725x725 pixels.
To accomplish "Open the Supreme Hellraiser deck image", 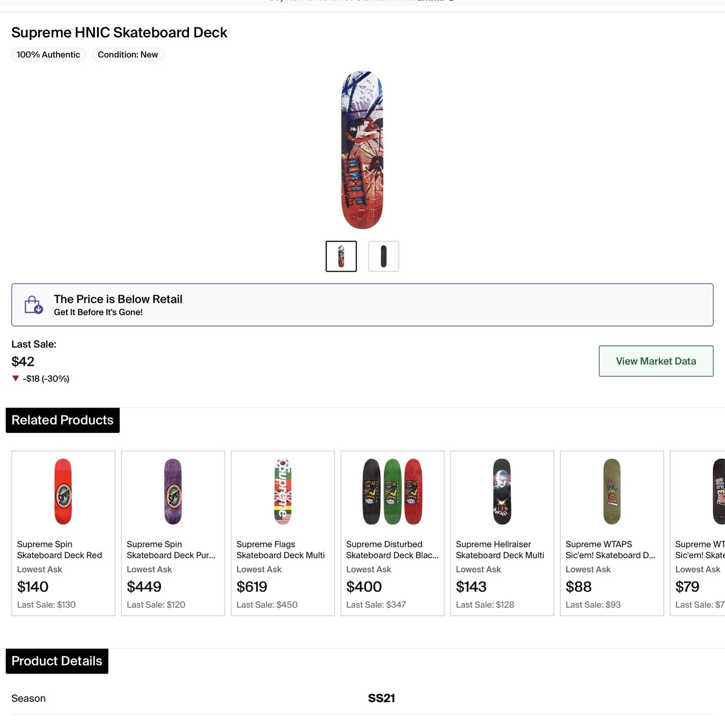I will tap(502, 492).
